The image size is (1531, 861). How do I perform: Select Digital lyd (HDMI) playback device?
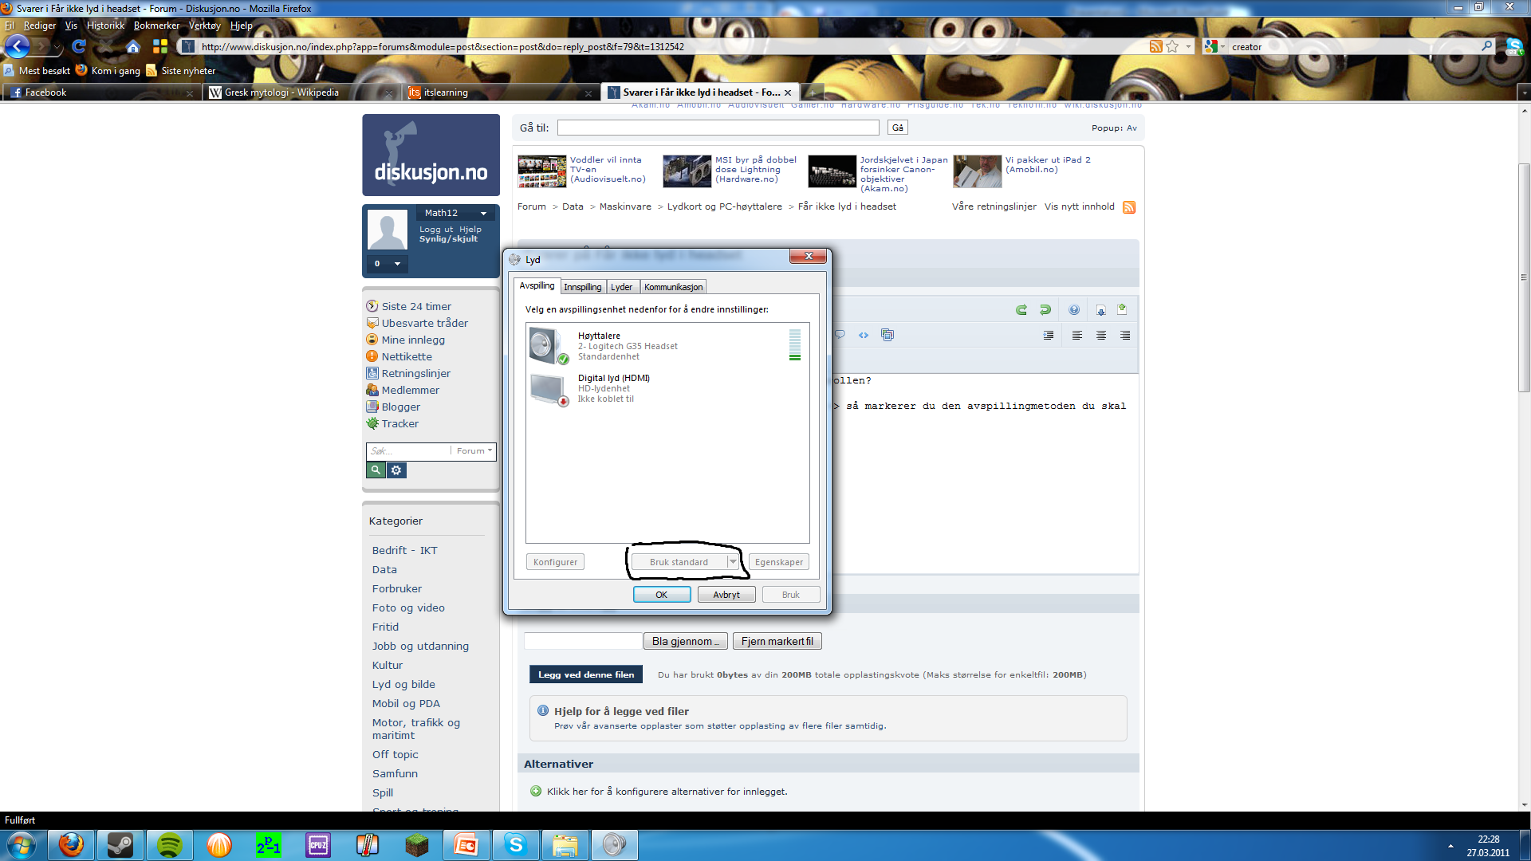667,388
